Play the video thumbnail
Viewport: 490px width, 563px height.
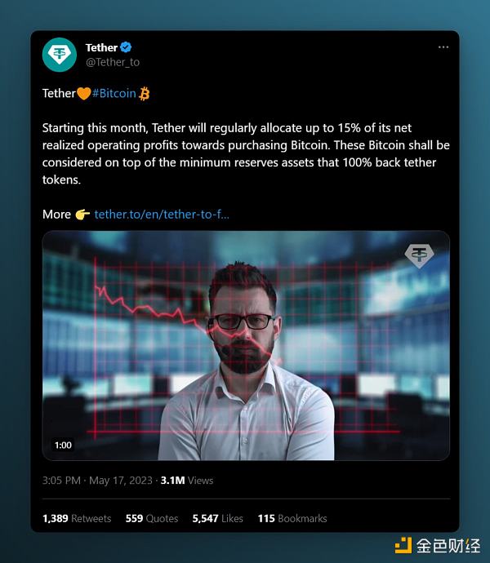246,345
